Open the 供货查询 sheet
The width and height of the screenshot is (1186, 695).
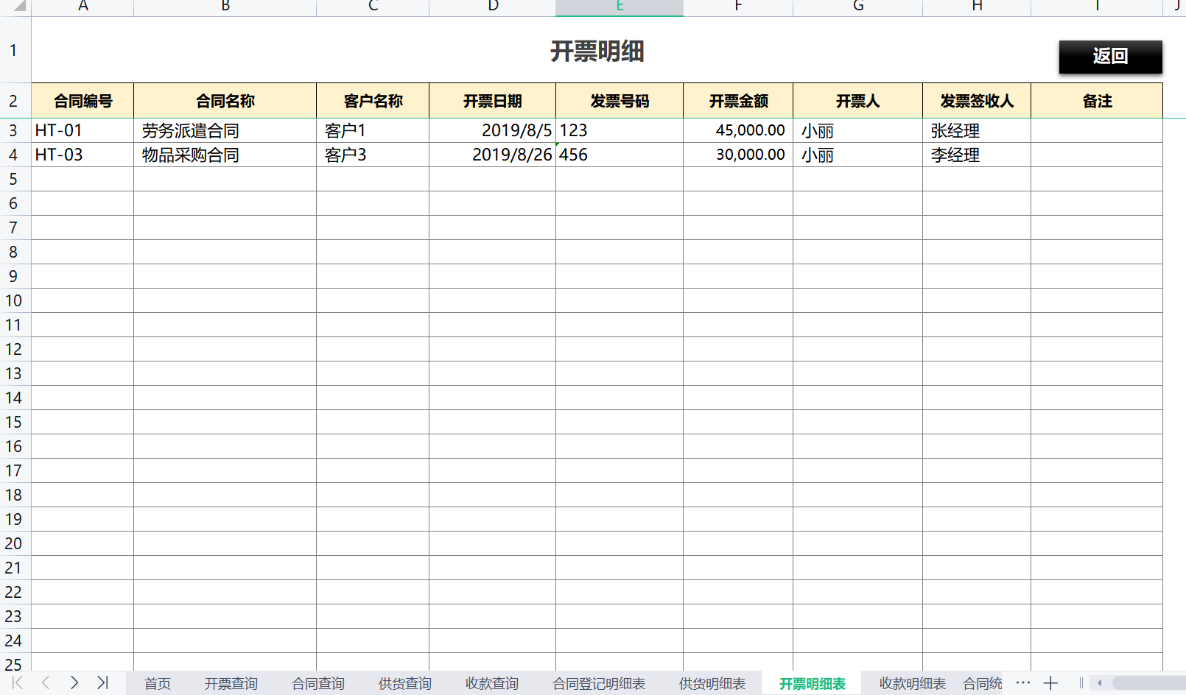point(404,683)
